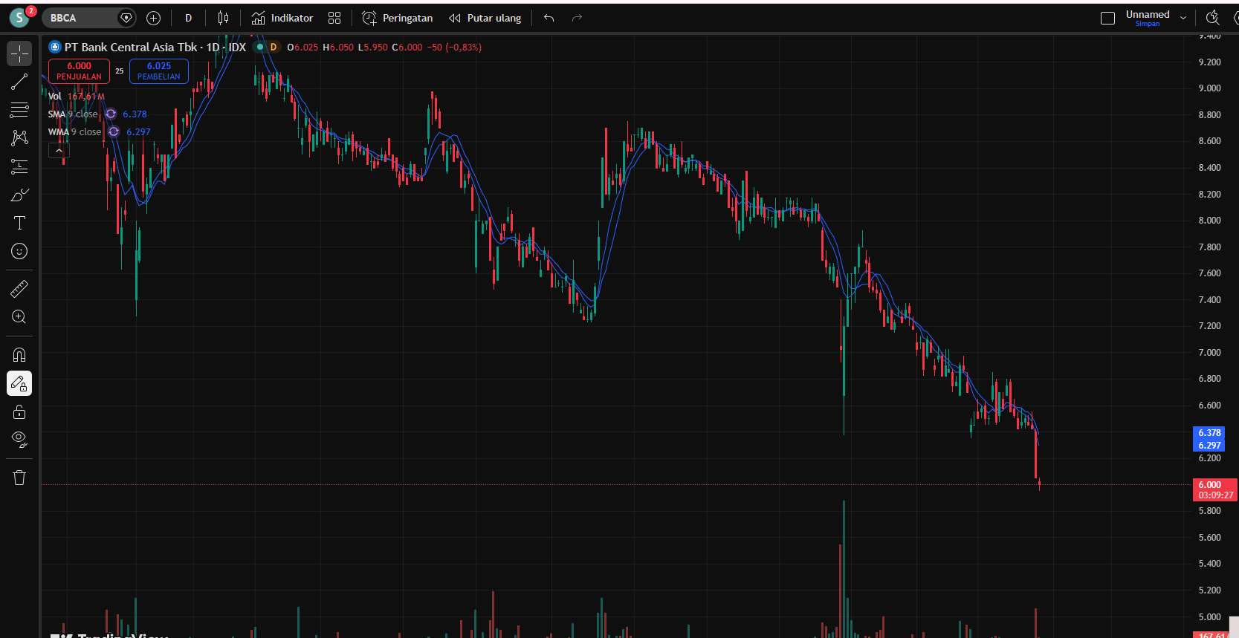Click the diamond icon beside the BBCA symbol
1239x638 pixels.
[x=126, y=18]
